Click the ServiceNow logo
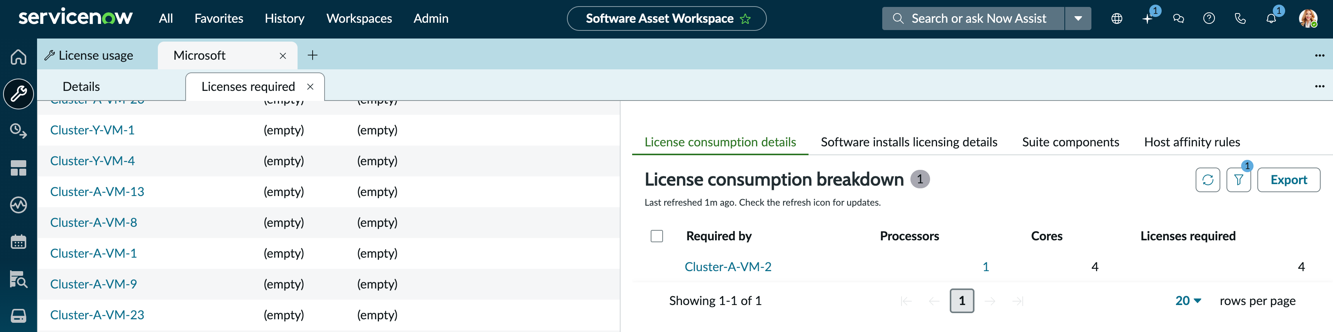 76,17
